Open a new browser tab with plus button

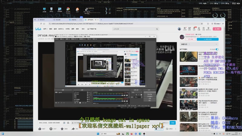(101, 20)
